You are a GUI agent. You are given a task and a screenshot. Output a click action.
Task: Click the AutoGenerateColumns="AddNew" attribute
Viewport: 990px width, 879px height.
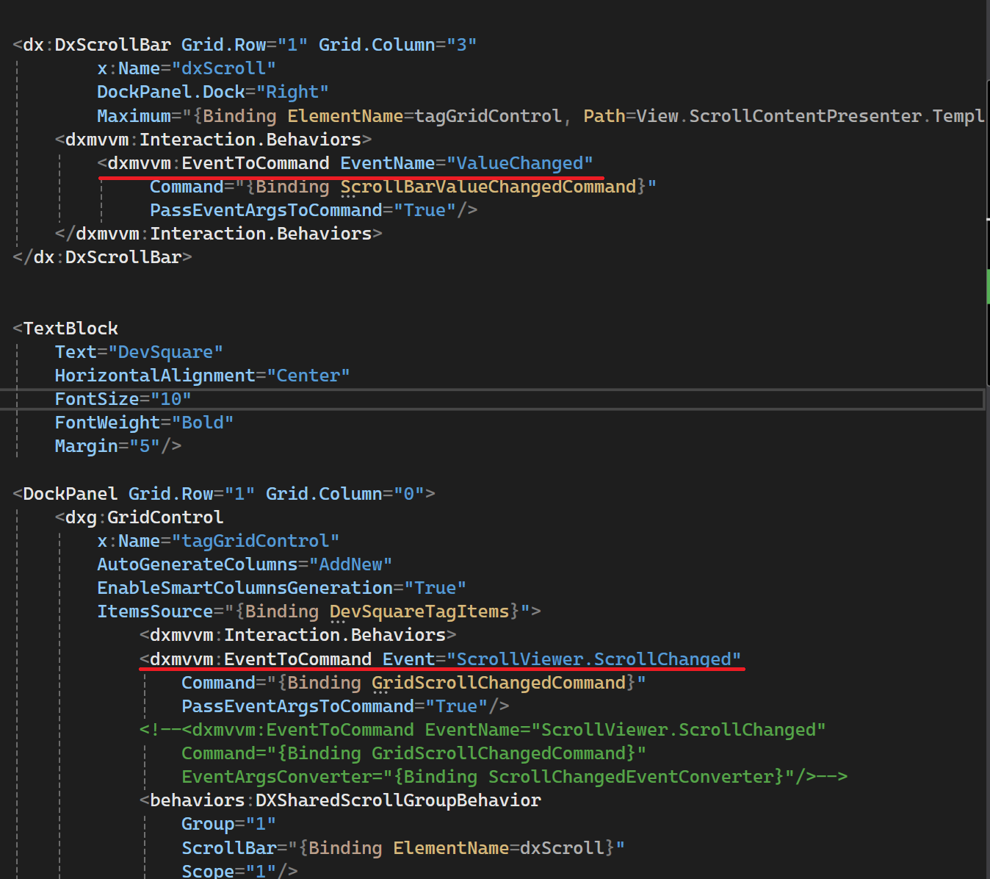pos(245,564)
